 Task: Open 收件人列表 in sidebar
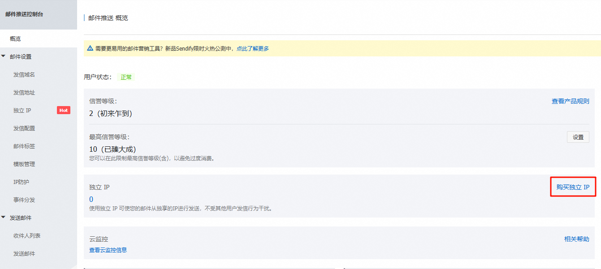[27, 236]
